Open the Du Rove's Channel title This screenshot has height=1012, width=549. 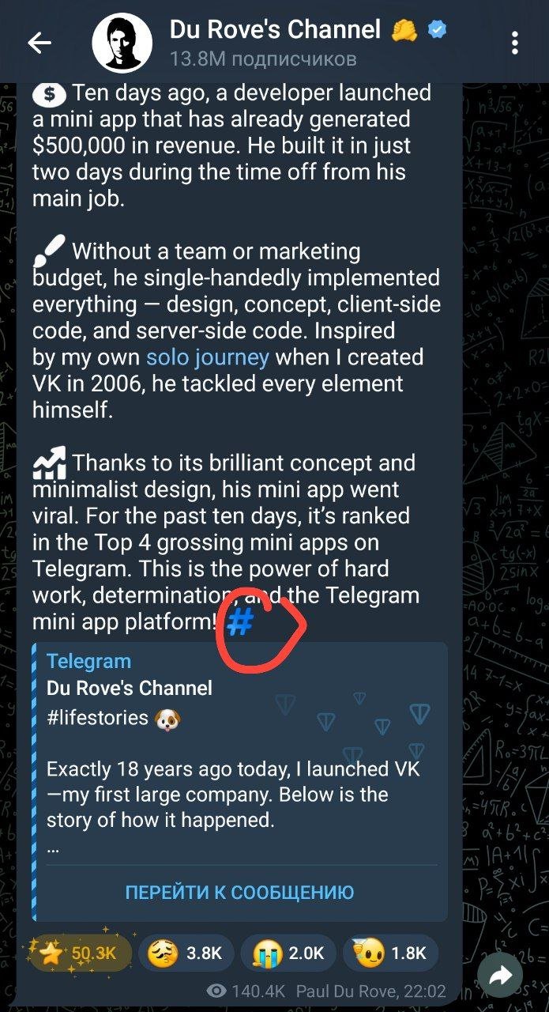click(x=275, y=31)
